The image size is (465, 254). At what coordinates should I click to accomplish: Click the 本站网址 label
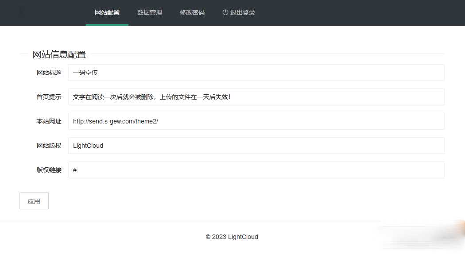click(49, 121)
